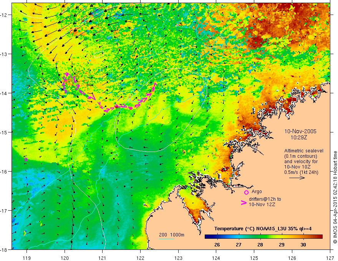
Task: Click the magenta drifter arrowhead legend symbol
Action: click(x=244, y=203)
